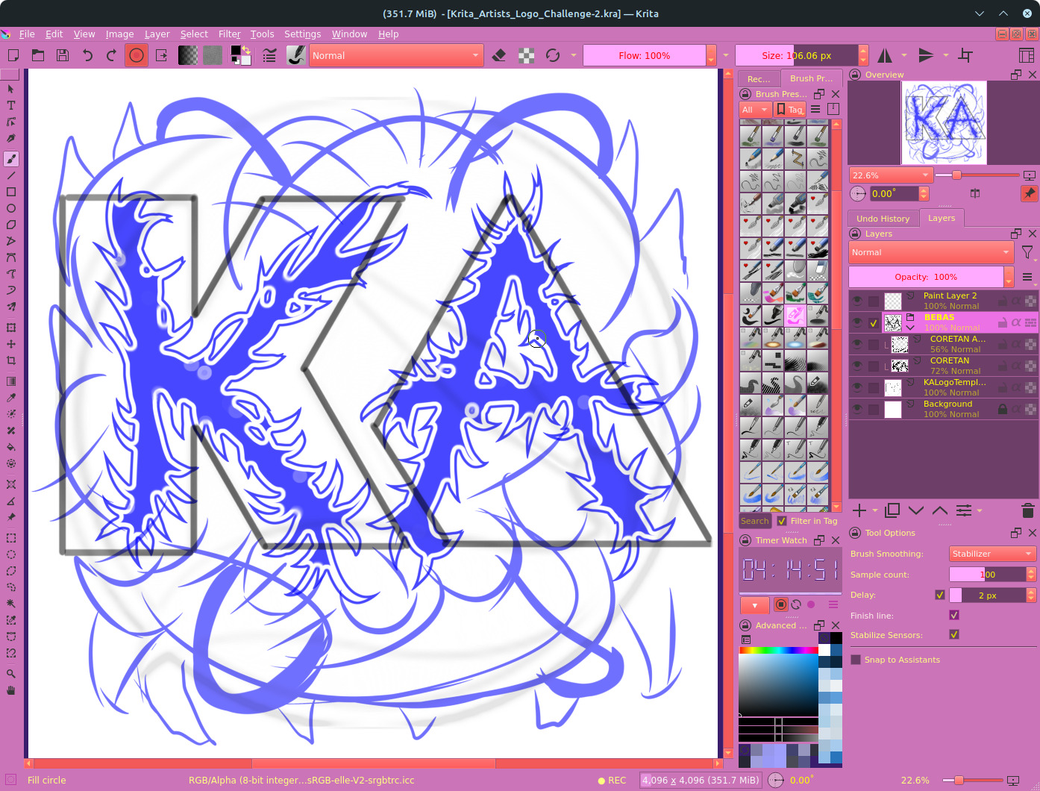
Task: Enable vertical mirror tool
Action: (x=926, y=55)
